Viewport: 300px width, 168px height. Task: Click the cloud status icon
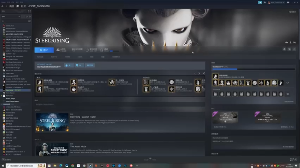(58, 50)
